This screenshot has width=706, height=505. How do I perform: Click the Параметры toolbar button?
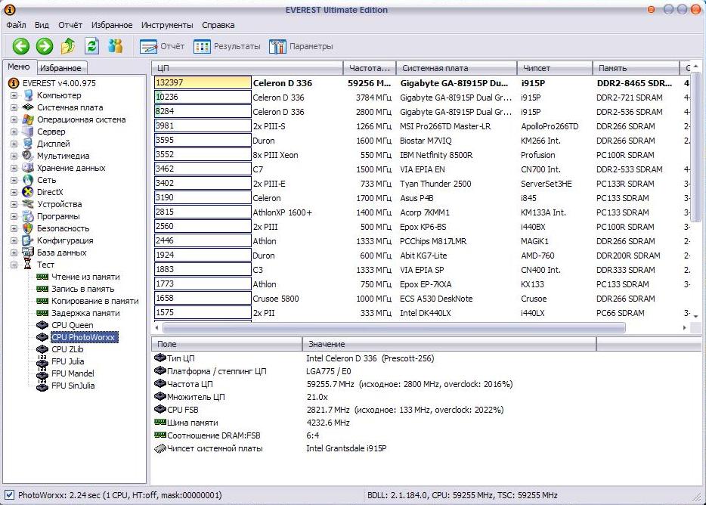302,46
